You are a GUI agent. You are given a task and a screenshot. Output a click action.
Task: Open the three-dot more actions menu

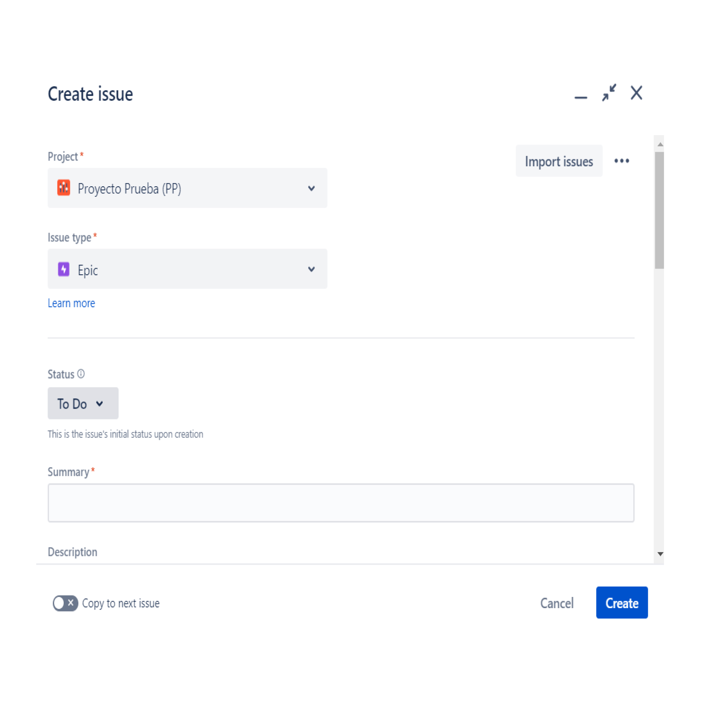coord(622,161)
